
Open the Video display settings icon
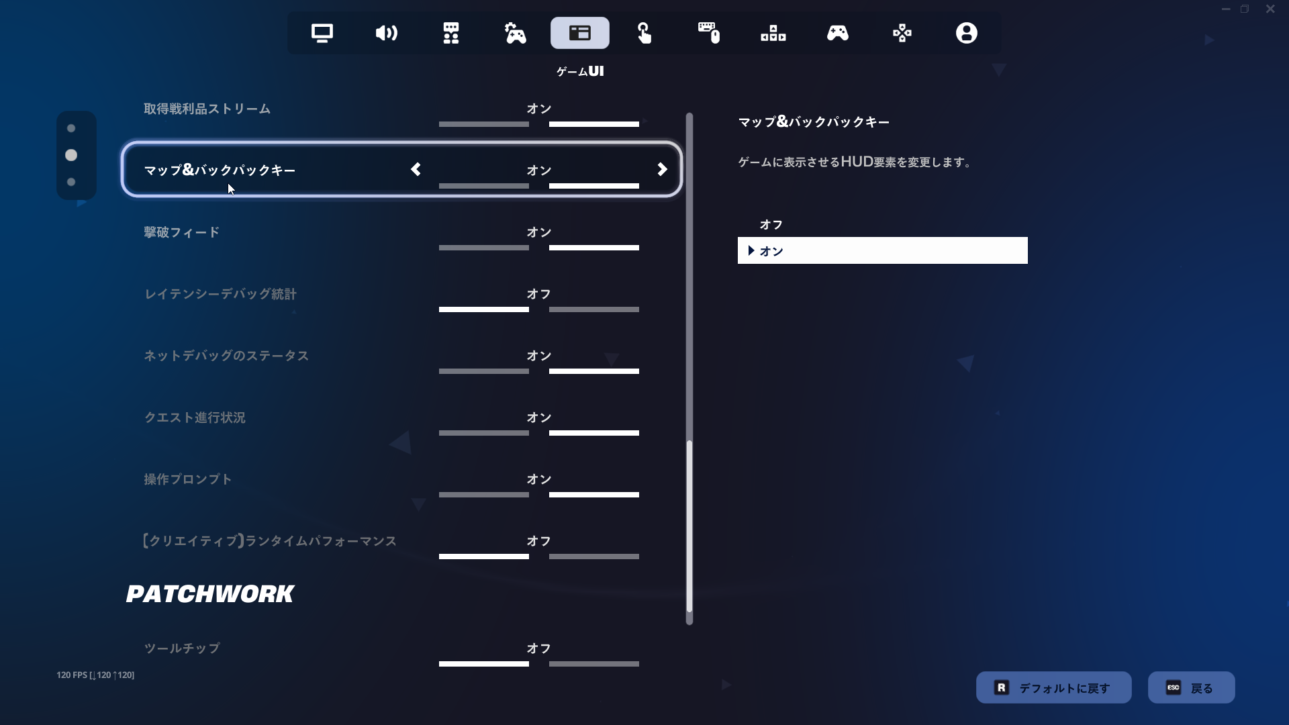click(322, 33)
